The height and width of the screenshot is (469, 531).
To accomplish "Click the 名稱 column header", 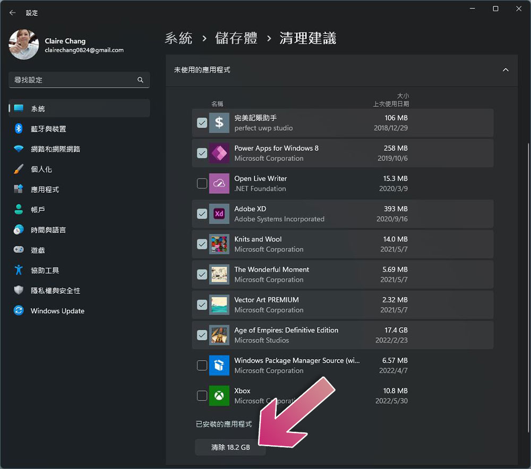I will (x=217, y=104).
